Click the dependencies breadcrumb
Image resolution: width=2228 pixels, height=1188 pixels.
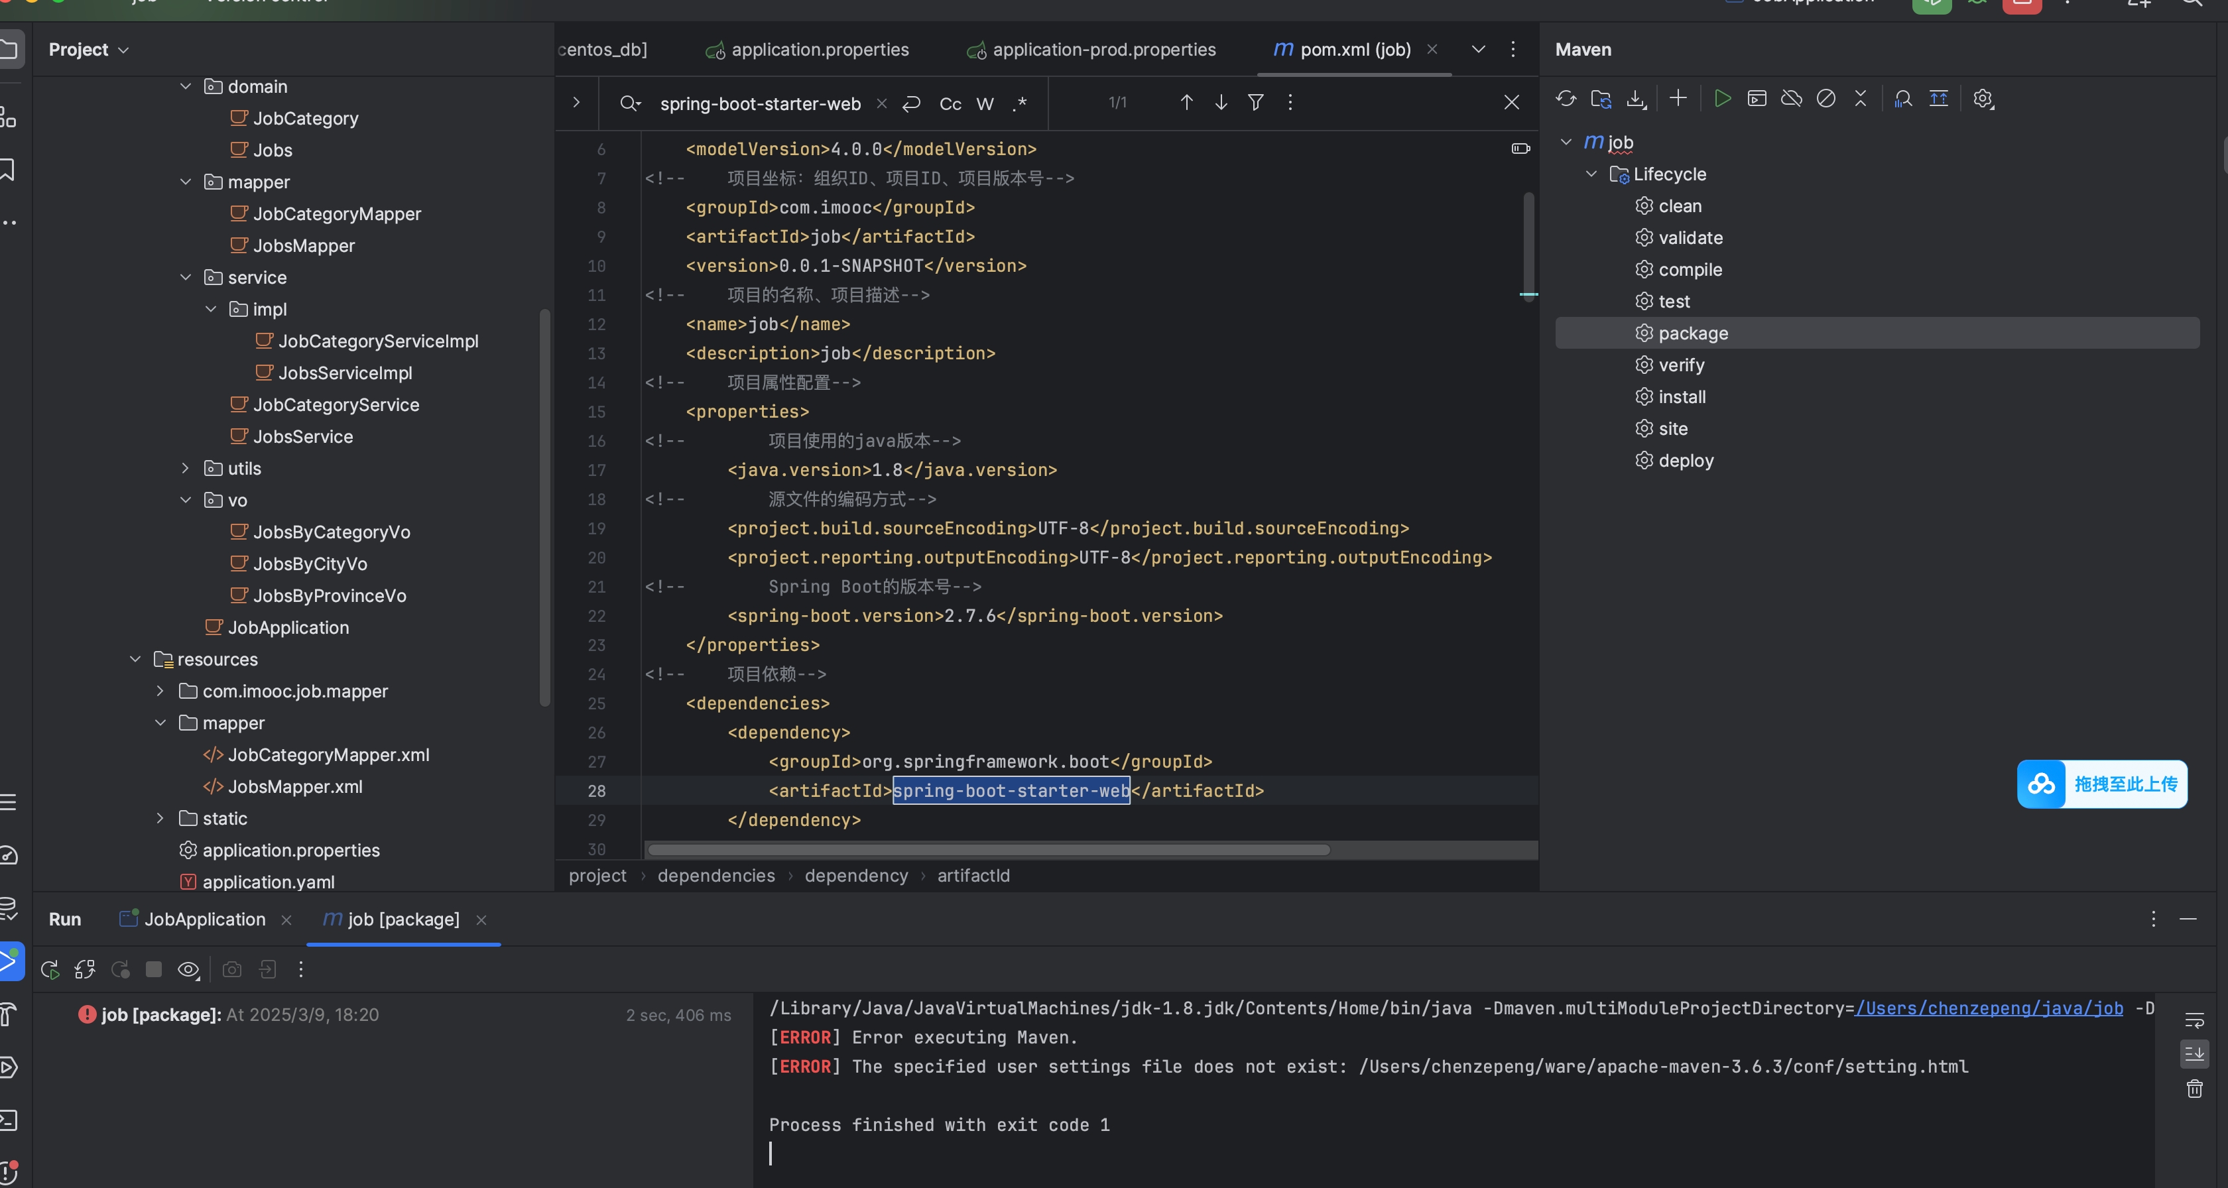pyautogui.click(x=716, y=876)
